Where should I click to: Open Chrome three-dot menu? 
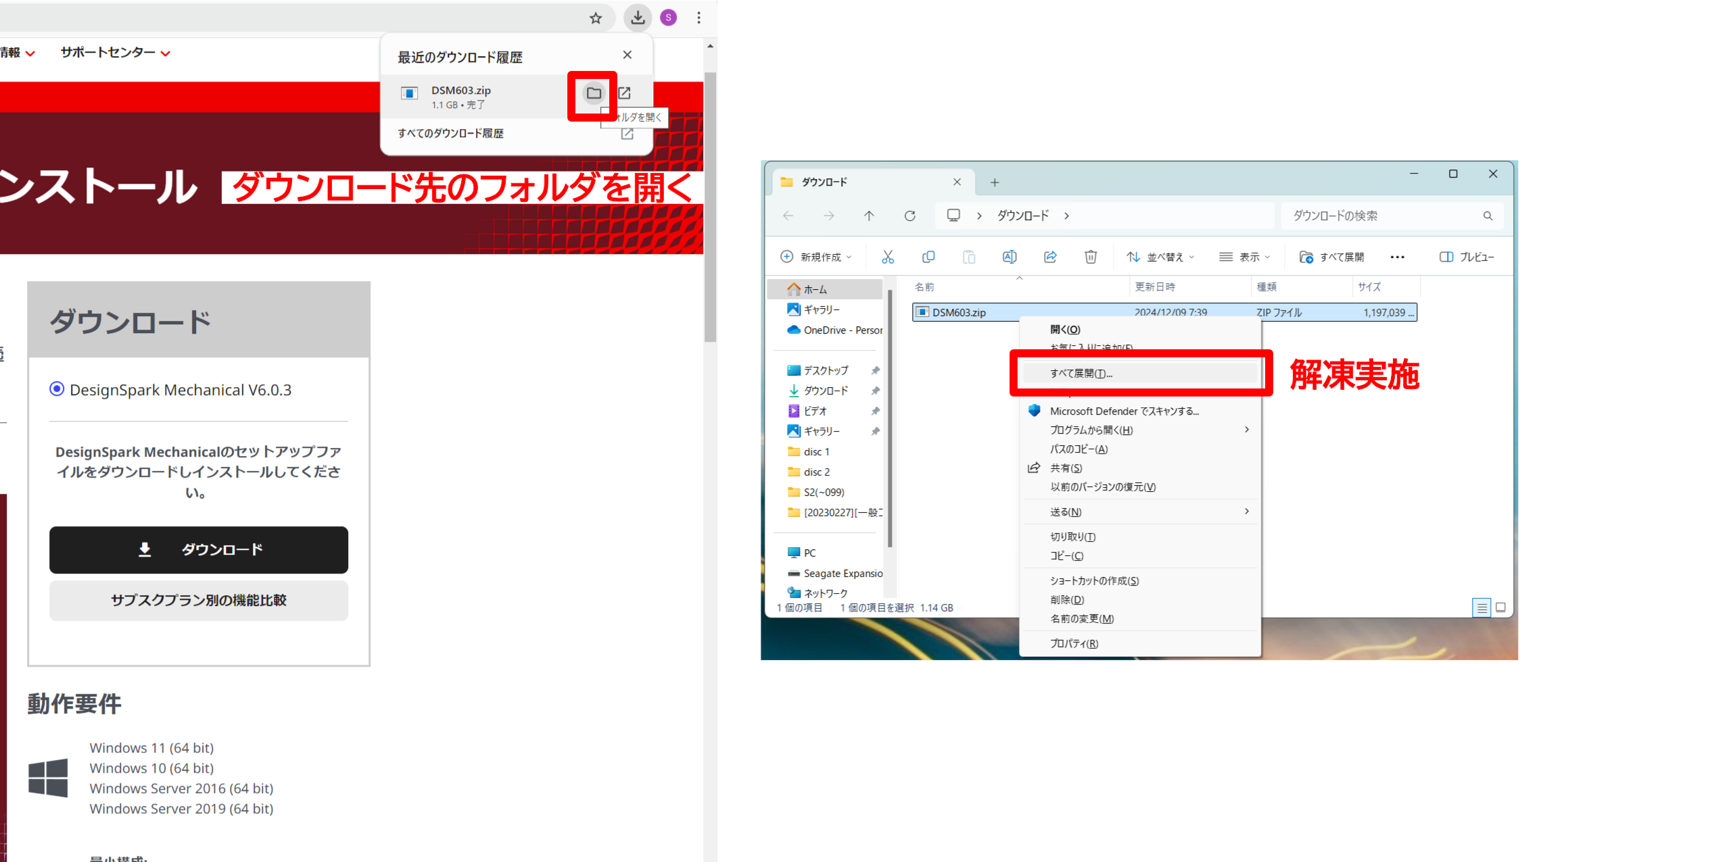tap(698, 18)
